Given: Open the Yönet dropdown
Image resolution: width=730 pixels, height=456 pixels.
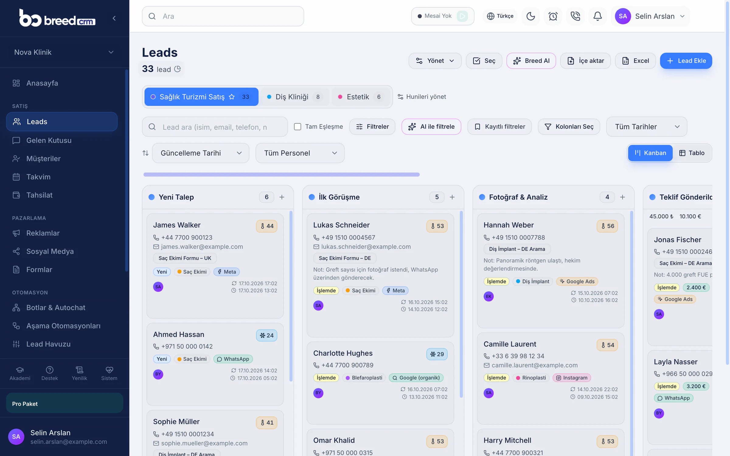Looking at the screenshot, I should 435,61.
